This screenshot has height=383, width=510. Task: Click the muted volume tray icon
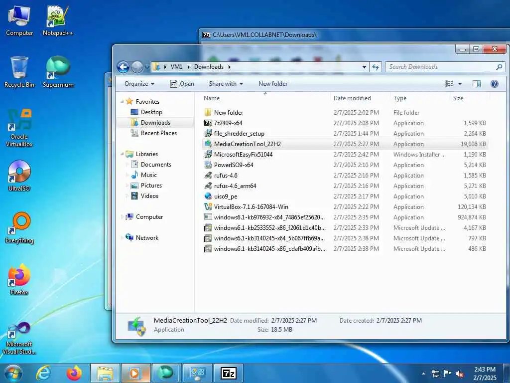[x=460, y=374]
